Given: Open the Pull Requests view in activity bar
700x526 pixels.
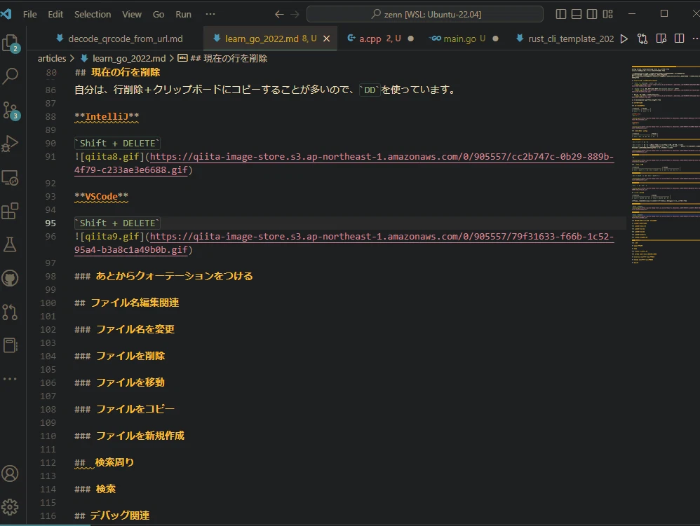Looking at the screenshot, I should tap(11, 312).
